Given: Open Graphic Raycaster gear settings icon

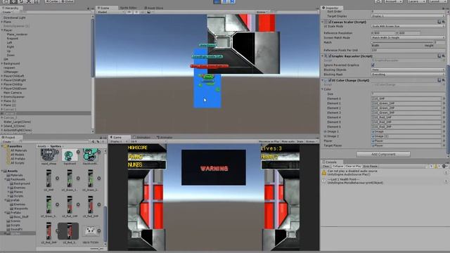Looking at the screenshot, I should 444,56.
